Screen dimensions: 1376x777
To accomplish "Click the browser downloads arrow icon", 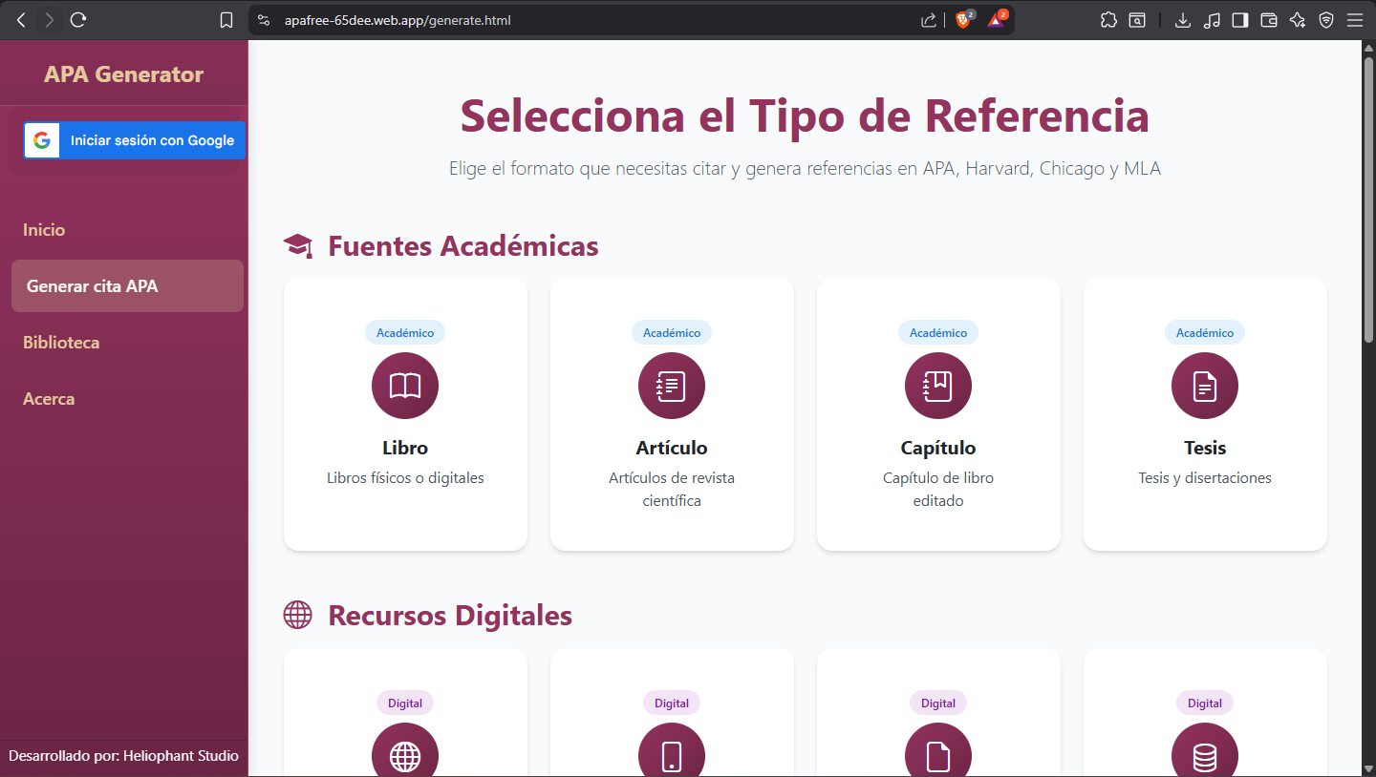I will [x=1183, y=20].
